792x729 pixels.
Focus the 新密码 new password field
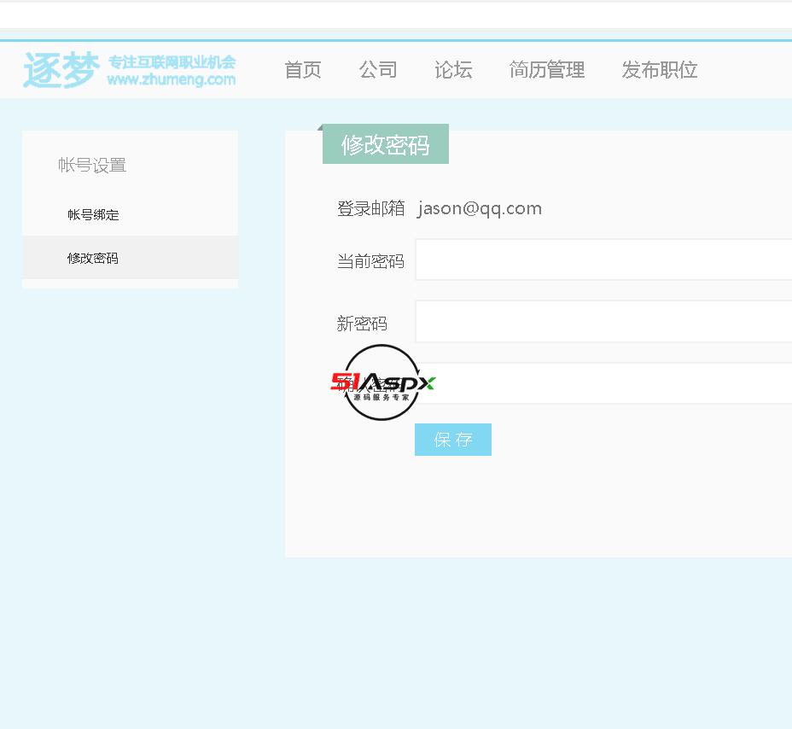603,322
